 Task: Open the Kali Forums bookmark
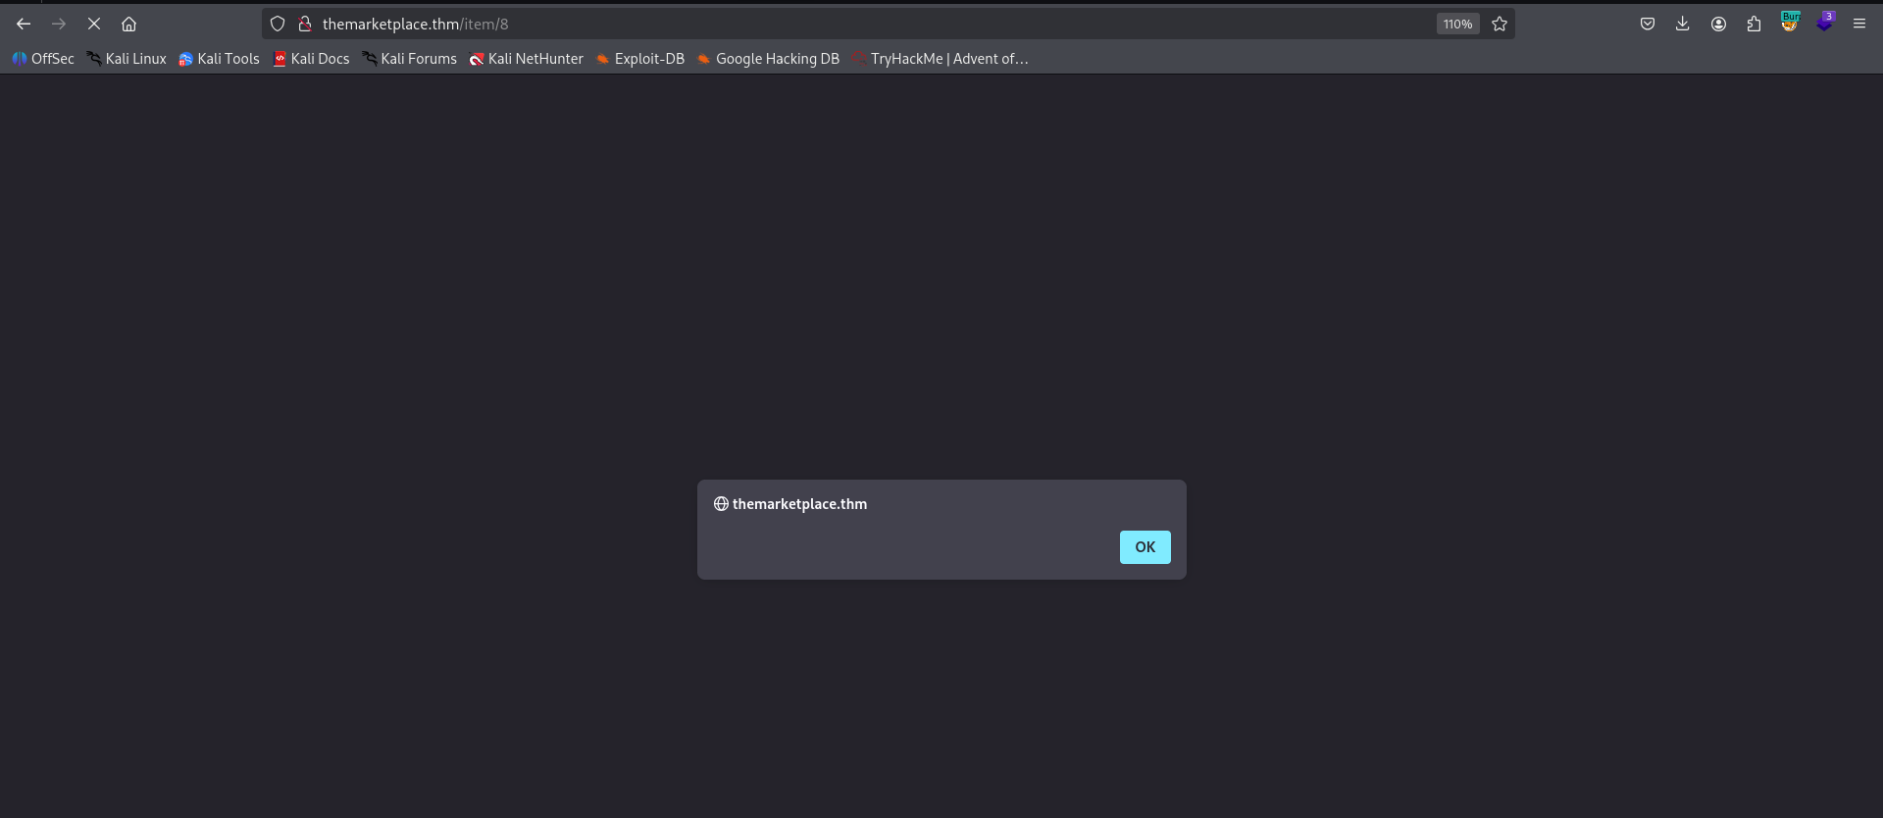(x=409, y=59)
